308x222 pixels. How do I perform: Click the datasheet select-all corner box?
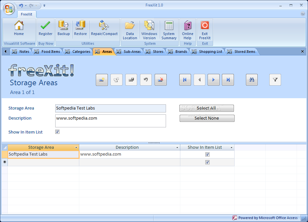click(5, 147)
